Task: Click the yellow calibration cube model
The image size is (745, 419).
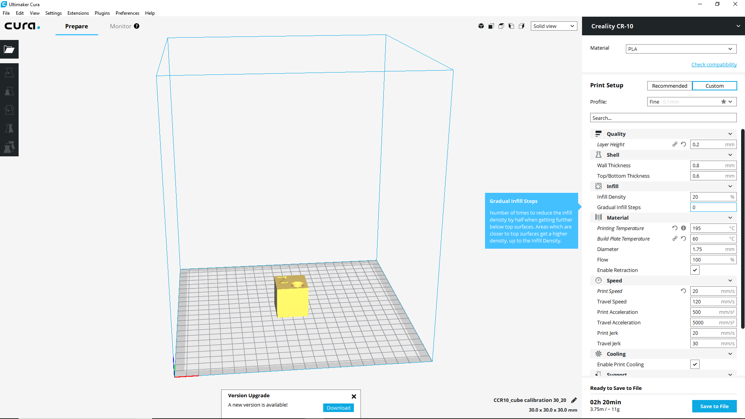Action: pyautogui.click(x=292, y=296)
